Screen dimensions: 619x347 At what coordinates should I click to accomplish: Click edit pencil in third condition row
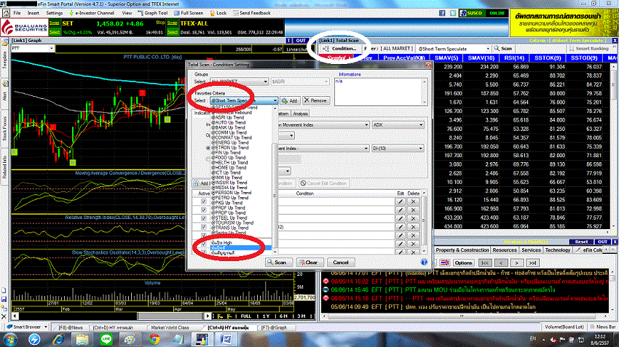click(401, 218)
